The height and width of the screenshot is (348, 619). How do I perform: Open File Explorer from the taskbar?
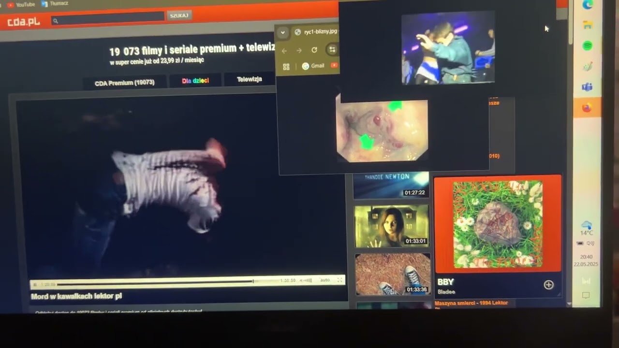coord(588,25)
